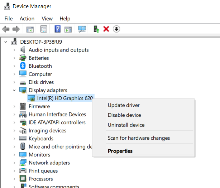The width and height of the screenshot is (220, 188).
Task: Collapse the Display adapters category
Action: tap(14, 90)
